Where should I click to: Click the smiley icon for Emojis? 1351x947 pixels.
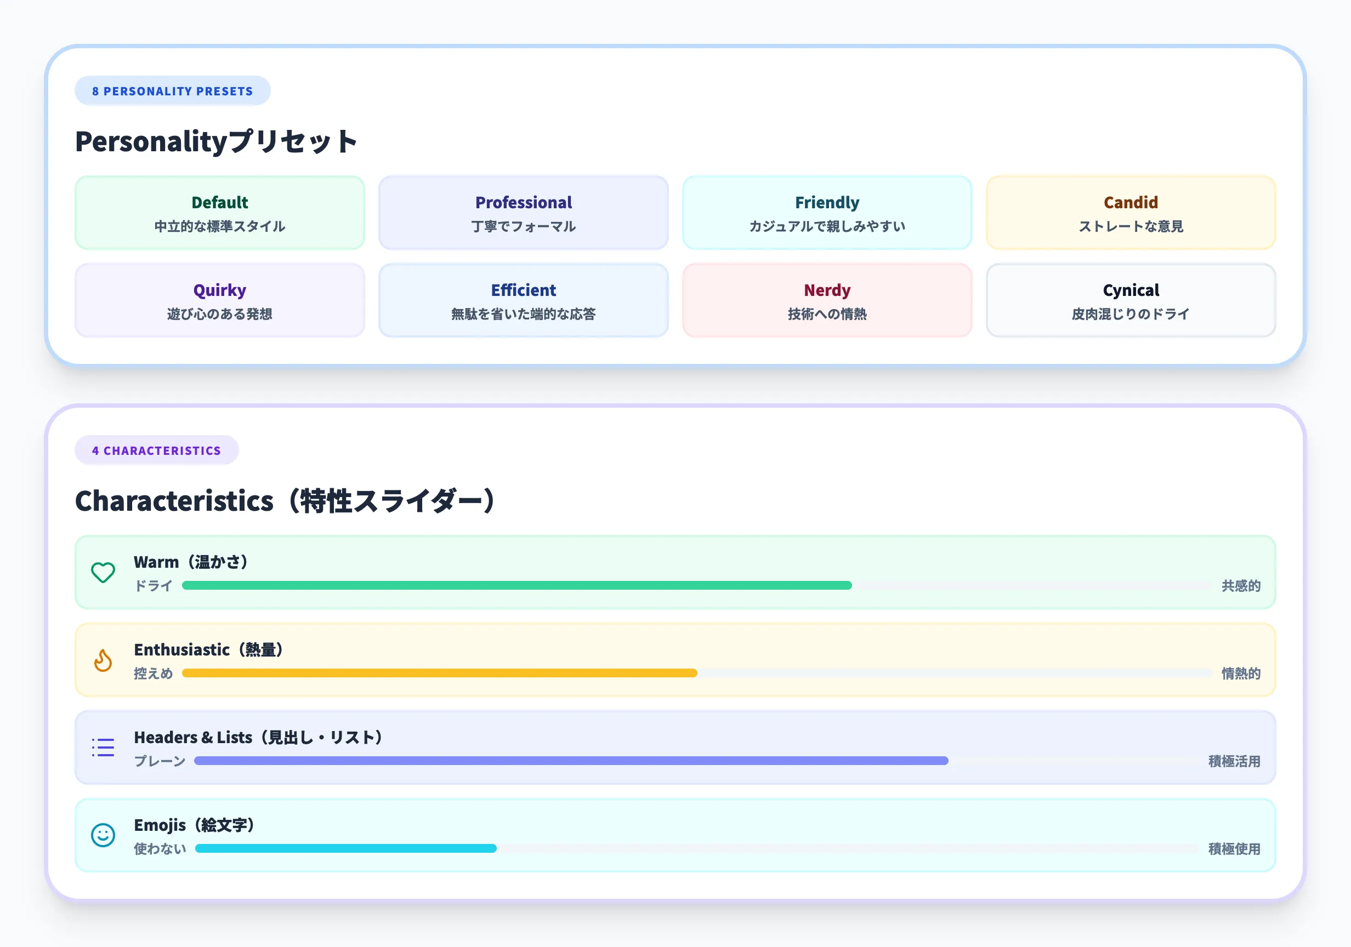click(x=103, y=835)
